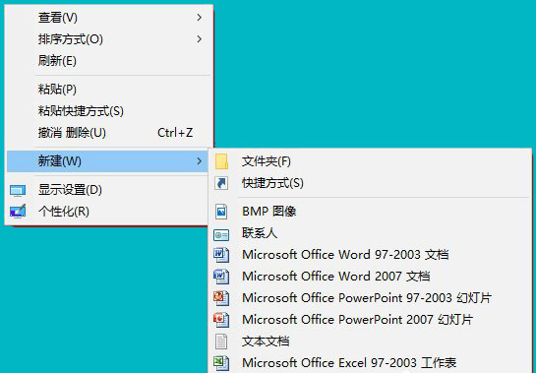Create a Microsoft Office Word 2007 文档
Viewport: 536px width, 373px height.
click(x=370, y=277)
